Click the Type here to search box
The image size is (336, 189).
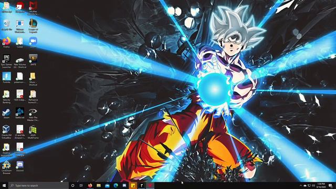38,185
